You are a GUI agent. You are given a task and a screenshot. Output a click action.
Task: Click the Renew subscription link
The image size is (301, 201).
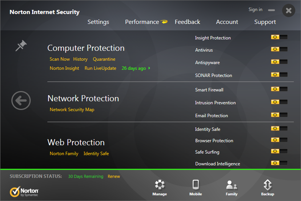(114, 177)
